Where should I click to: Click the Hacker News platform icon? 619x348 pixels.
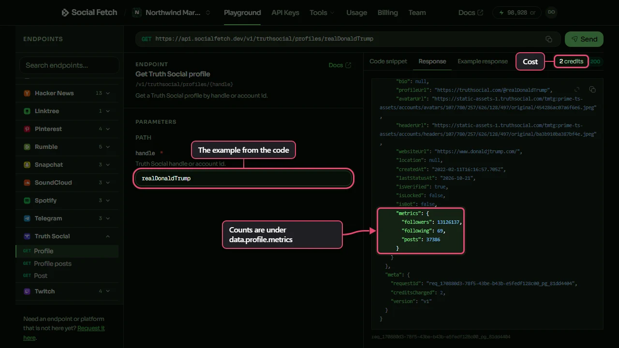pos(27,93)
